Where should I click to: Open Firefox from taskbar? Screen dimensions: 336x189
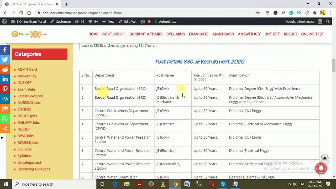pos(151,184)
